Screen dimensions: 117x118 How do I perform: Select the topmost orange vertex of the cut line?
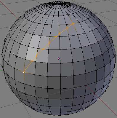click(73, 23)
